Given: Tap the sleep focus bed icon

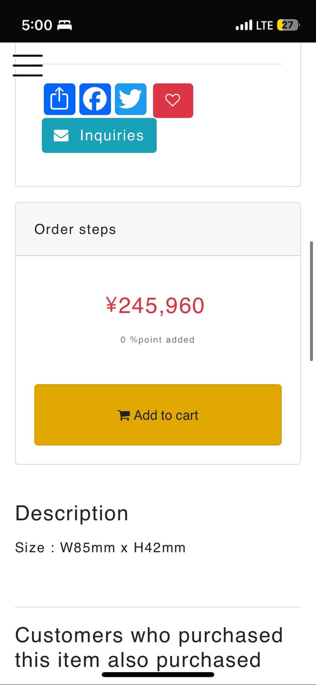Looking at the screenshot, I should [x=64, y=25].
